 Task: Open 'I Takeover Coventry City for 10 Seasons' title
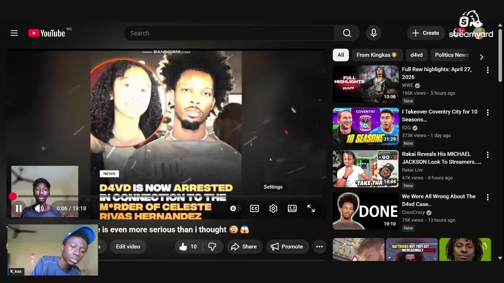pos(439,116)
